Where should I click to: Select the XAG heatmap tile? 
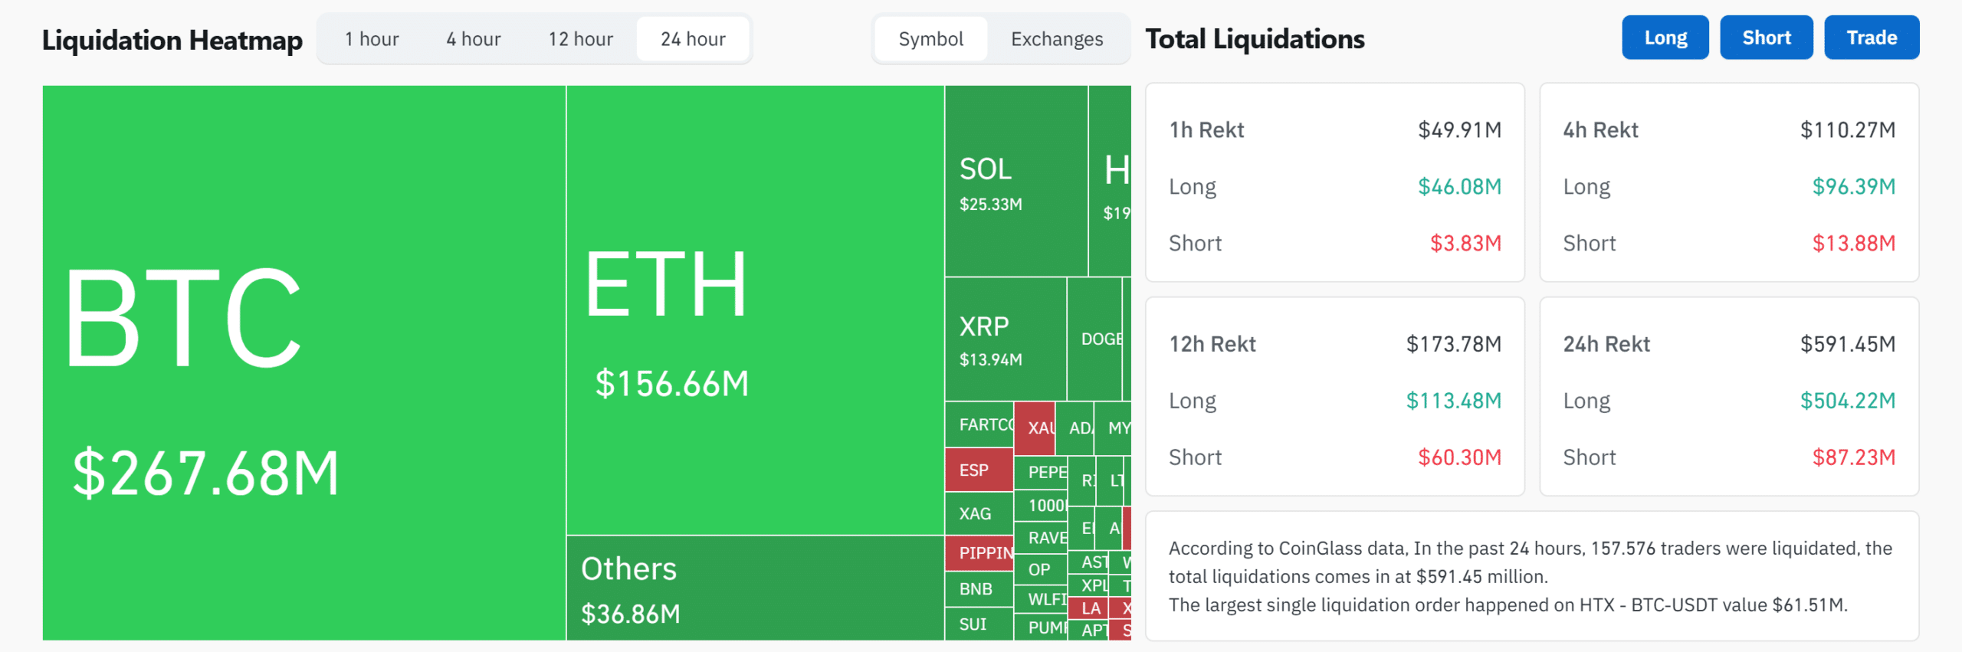point(979,514)
